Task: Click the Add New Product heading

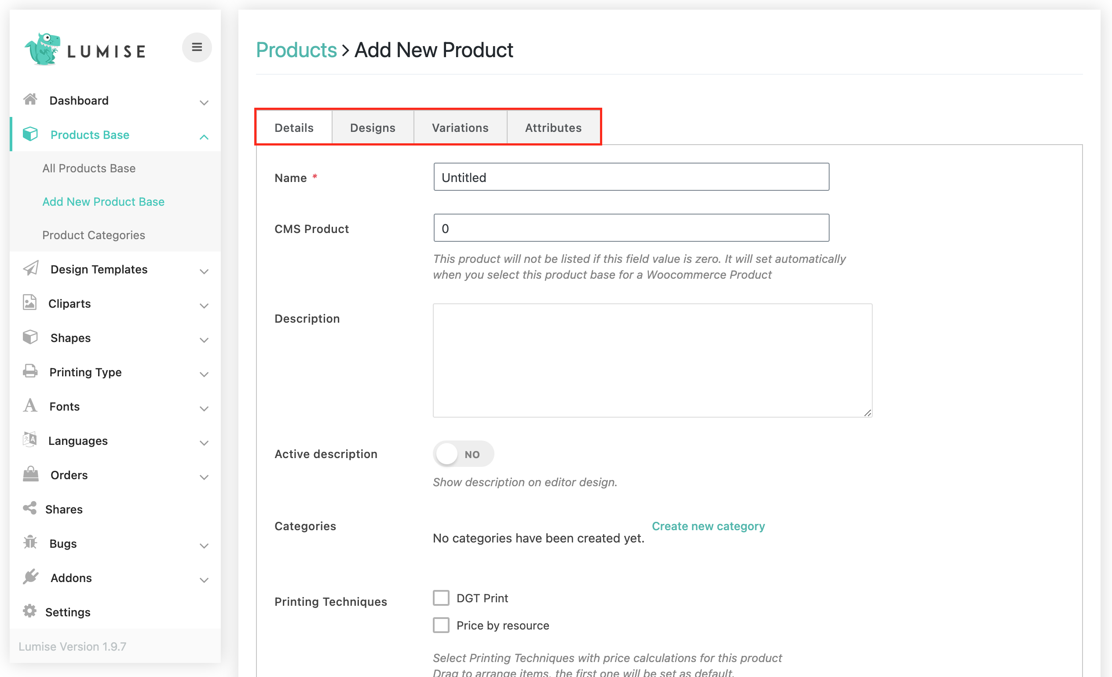Action: tap(434, 50)
